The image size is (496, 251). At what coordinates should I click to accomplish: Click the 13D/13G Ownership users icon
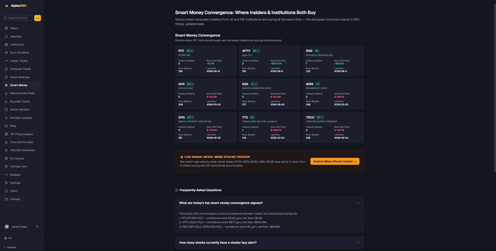[6, 150]
